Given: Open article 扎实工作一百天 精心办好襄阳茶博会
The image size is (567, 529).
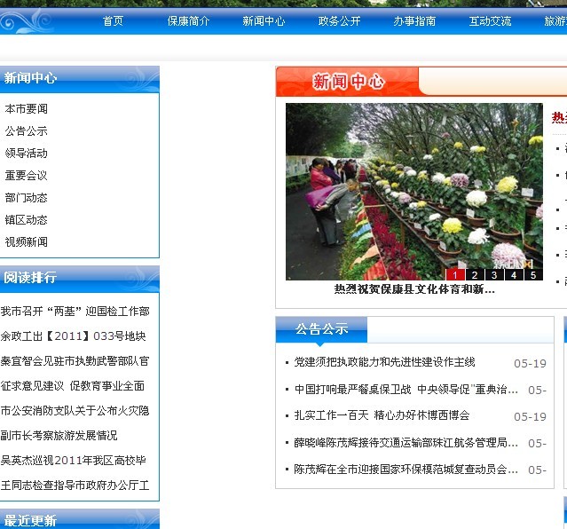Looking at the screenshot, I should point(382,415).
